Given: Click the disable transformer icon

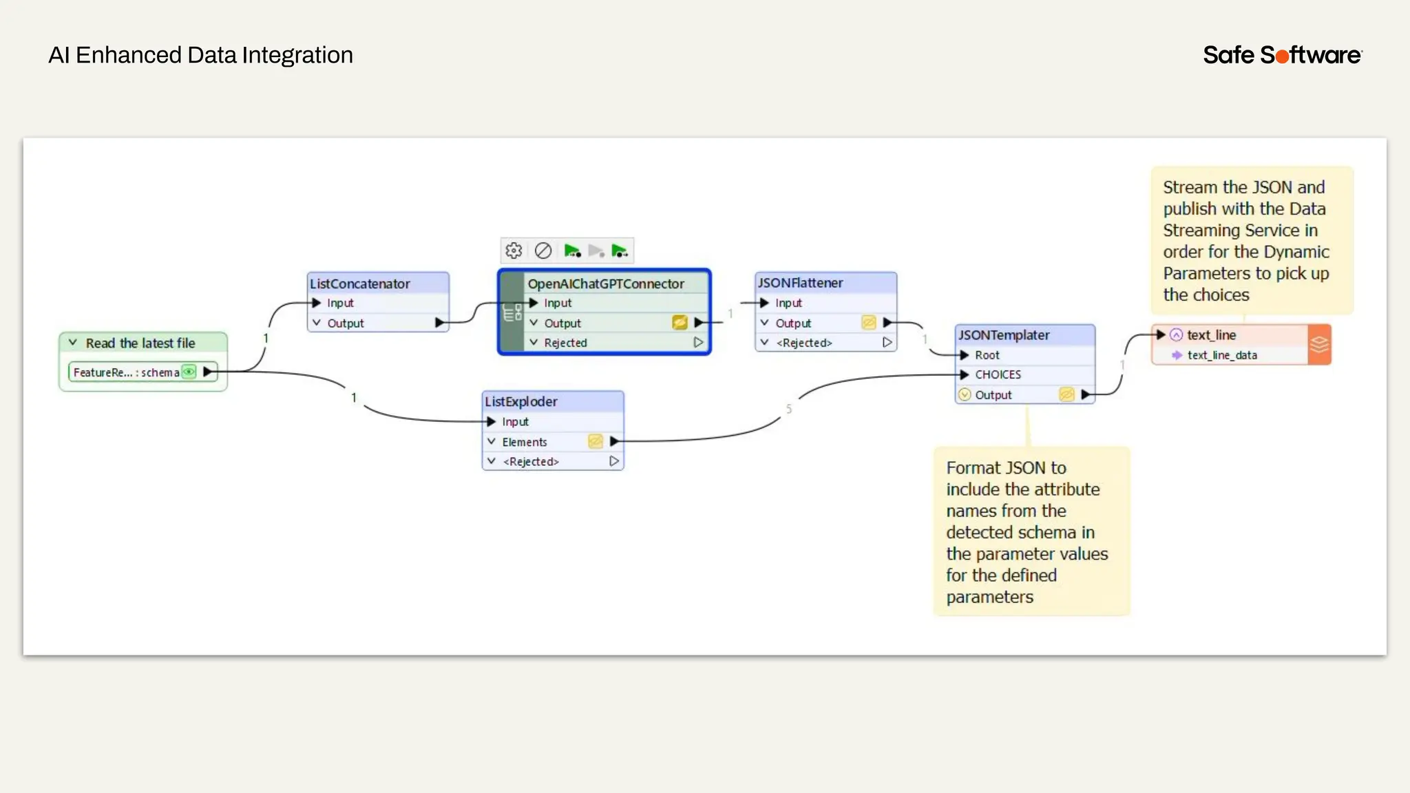Looking at the screenshot, I should pyautogui.click(x=543, y=251).
